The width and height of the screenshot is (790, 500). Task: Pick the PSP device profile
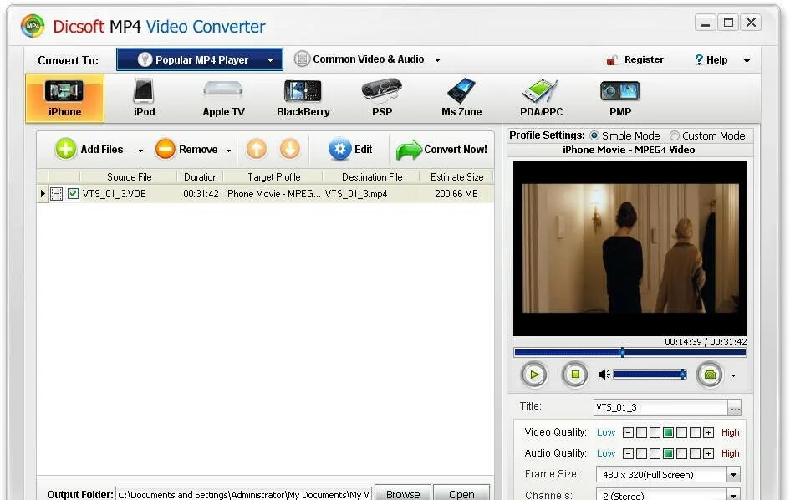382,99
